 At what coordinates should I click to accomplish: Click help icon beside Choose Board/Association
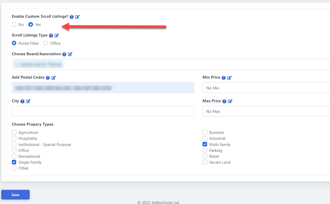tap(64, 54)
